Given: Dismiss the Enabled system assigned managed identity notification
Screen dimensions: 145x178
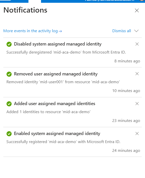Looking at the screenshot, I should click(137, 133).
